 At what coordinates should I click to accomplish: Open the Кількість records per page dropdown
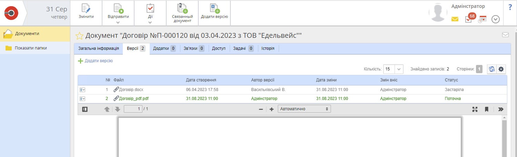tap(399, 69)
